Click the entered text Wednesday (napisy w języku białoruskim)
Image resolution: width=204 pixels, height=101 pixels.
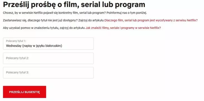[34, 46]
